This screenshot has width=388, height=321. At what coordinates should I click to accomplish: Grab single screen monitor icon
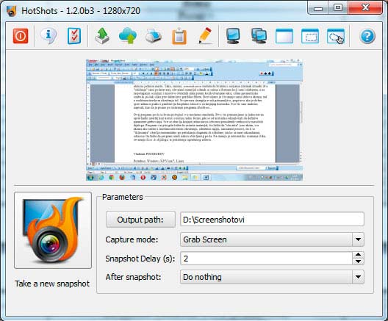tap(233, 36)
